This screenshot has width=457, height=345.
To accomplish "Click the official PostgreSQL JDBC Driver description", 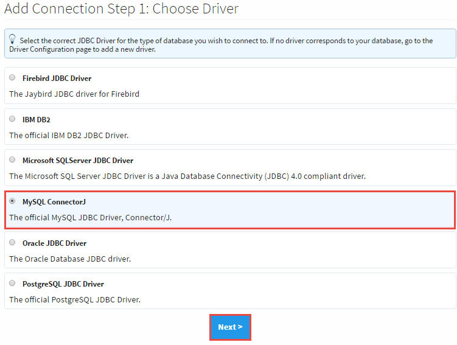I will coord(75,299).
